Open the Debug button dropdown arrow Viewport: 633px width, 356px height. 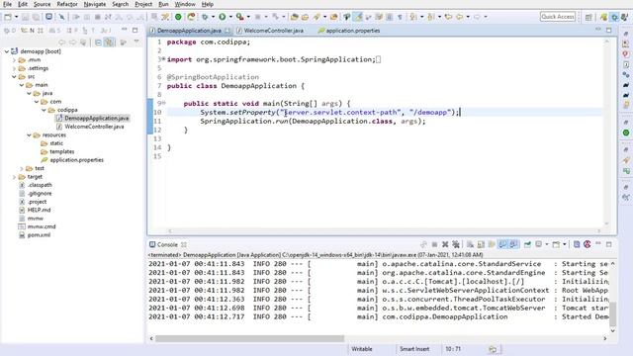coord(214,17)
